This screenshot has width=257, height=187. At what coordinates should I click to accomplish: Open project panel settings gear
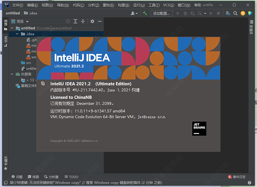[92, 21]
